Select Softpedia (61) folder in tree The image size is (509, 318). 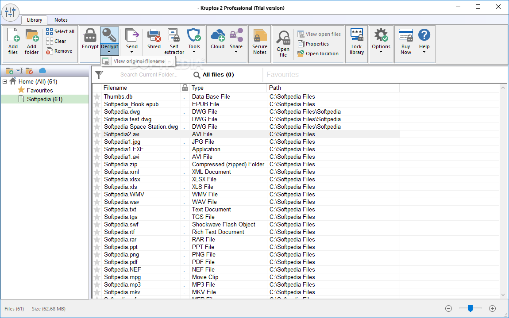[x=44, y=100]
